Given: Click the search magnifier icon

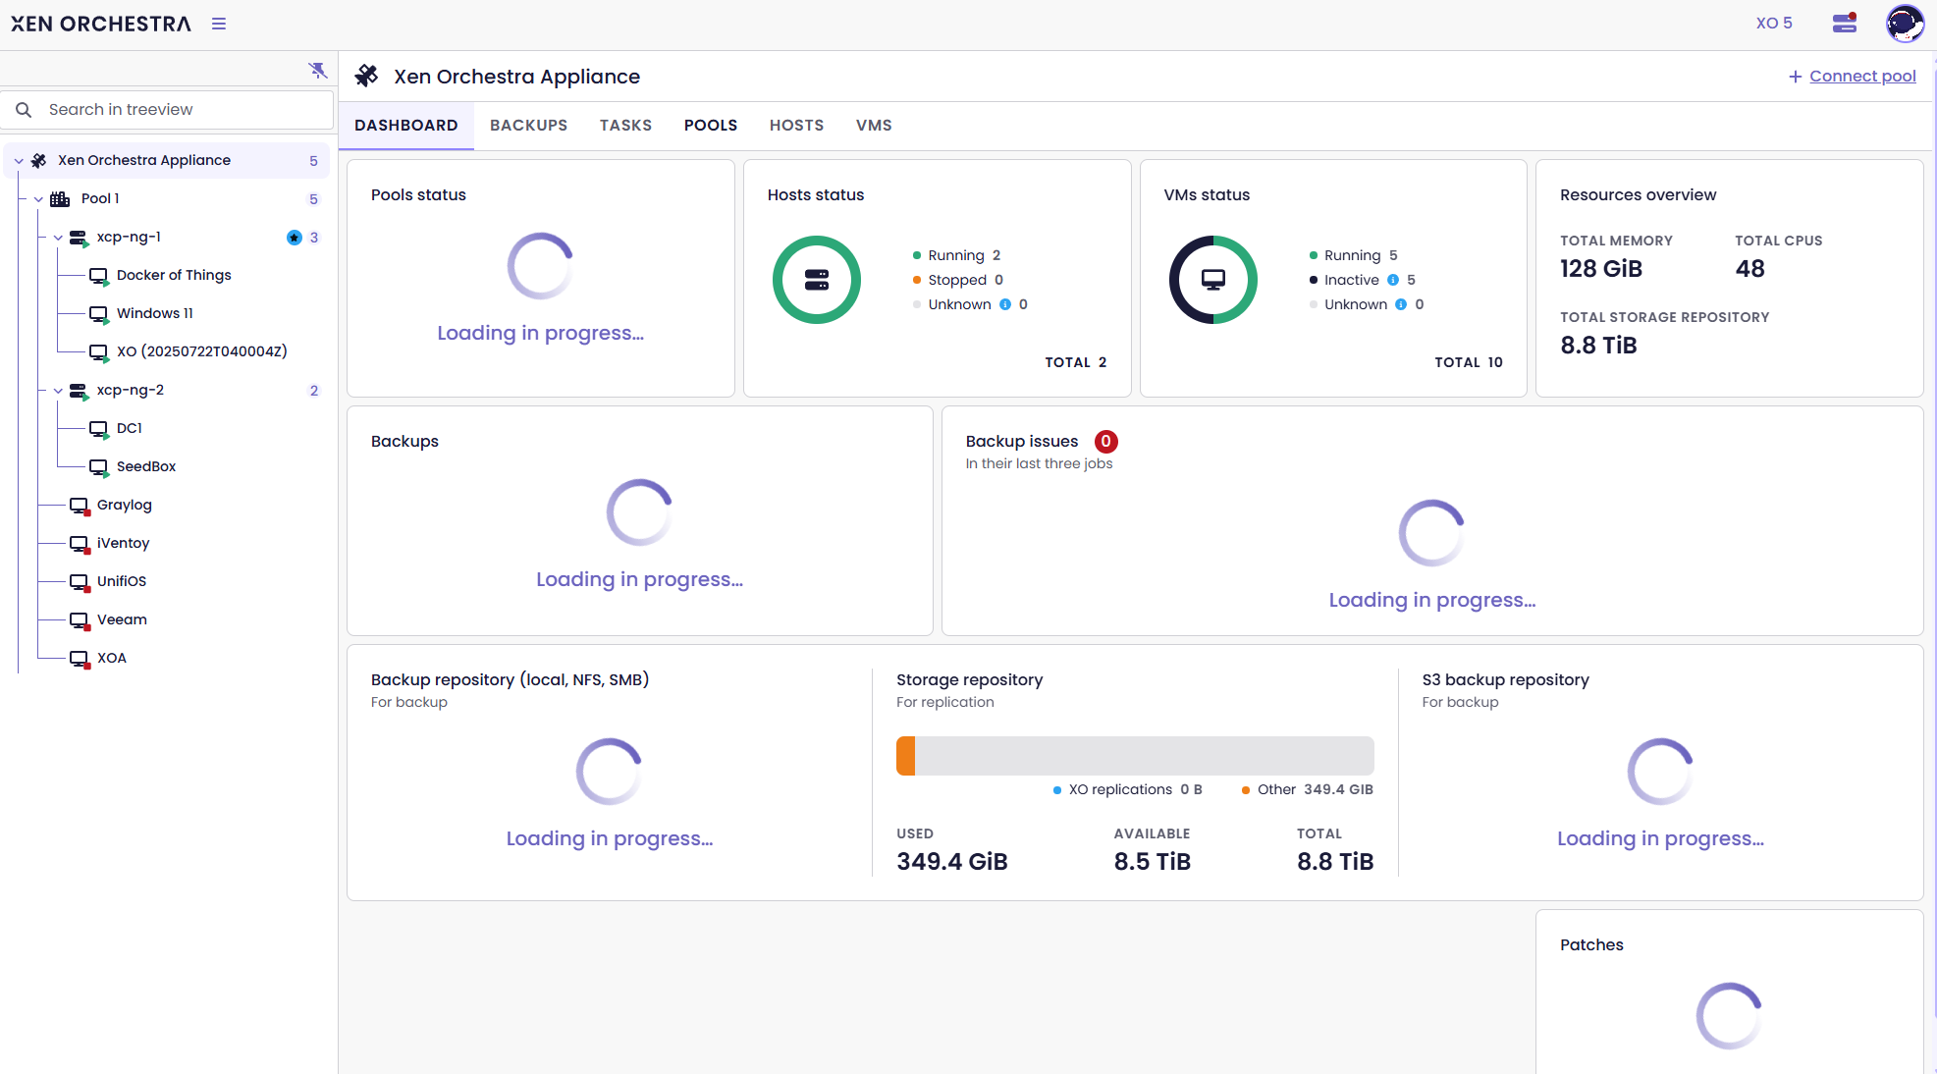Looking at the screenshot, I should click(24, 110).
